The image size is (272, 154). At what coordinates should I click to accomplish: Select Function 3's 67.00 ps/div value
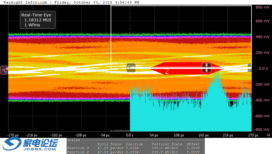pos(111,148)
